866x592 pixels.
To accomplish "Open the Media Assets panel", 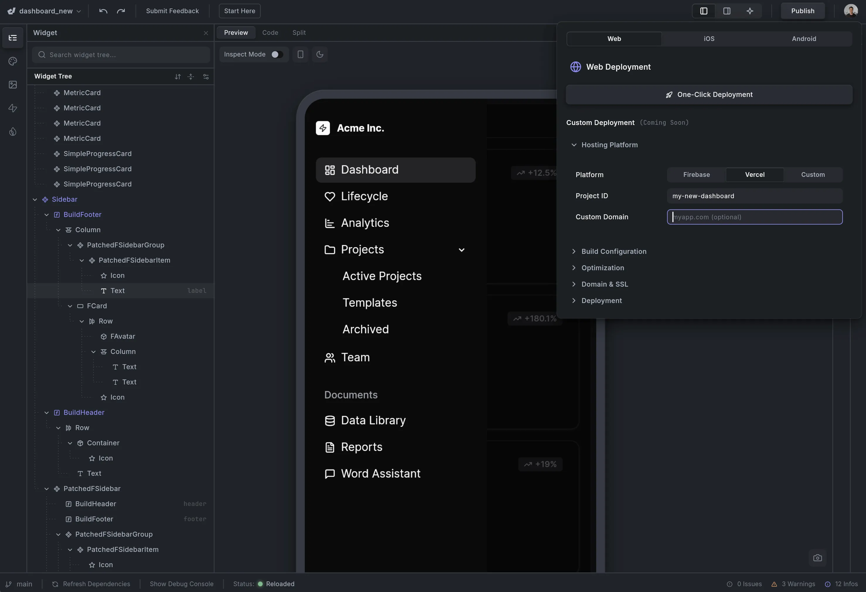I will coord(12,85).
